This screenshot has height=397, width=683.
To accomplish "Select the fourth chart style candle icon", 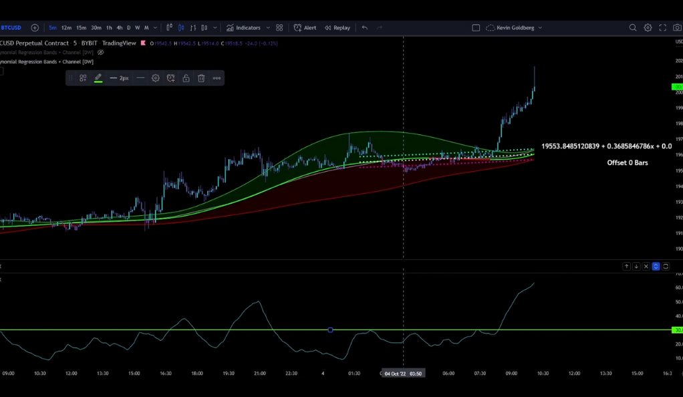I will click(204, 27).
